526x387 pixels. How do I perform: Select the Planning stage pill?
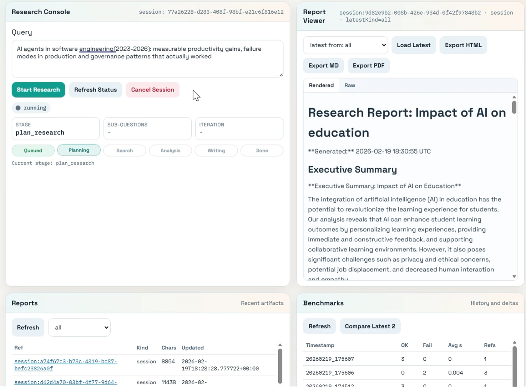click(x=79, y=150)
